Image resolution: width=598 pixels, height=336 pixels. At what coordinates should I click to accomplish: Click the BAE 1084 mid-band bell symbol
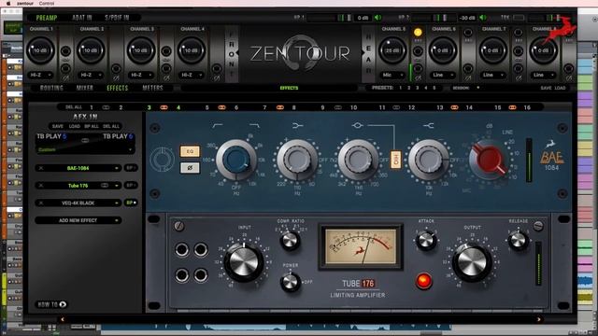tap(357, 125)
